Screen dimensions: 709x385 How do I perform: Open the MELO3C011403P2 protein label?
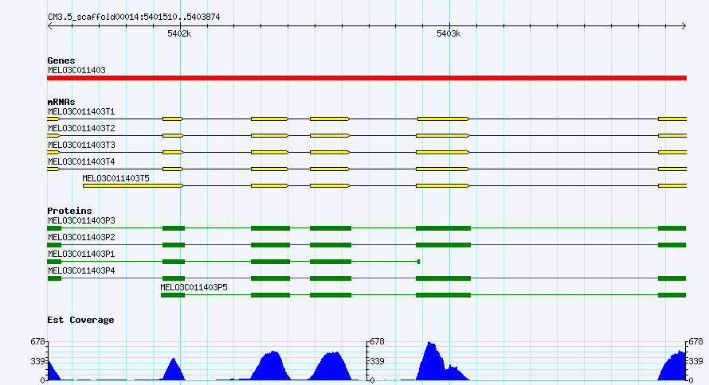point(81,237)
